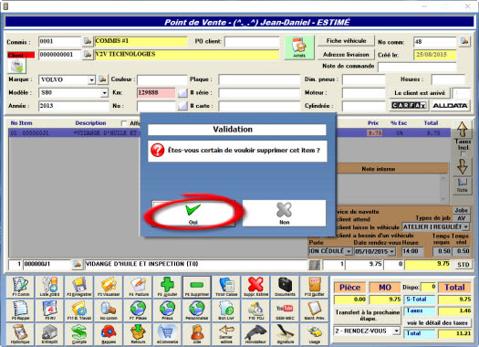Screen dimensions: 479x347
Task: Click the Dernier estimé arrow icon
Action: [226, 334]
